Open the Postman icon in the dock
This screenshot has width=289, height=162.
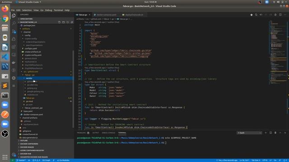5,114
